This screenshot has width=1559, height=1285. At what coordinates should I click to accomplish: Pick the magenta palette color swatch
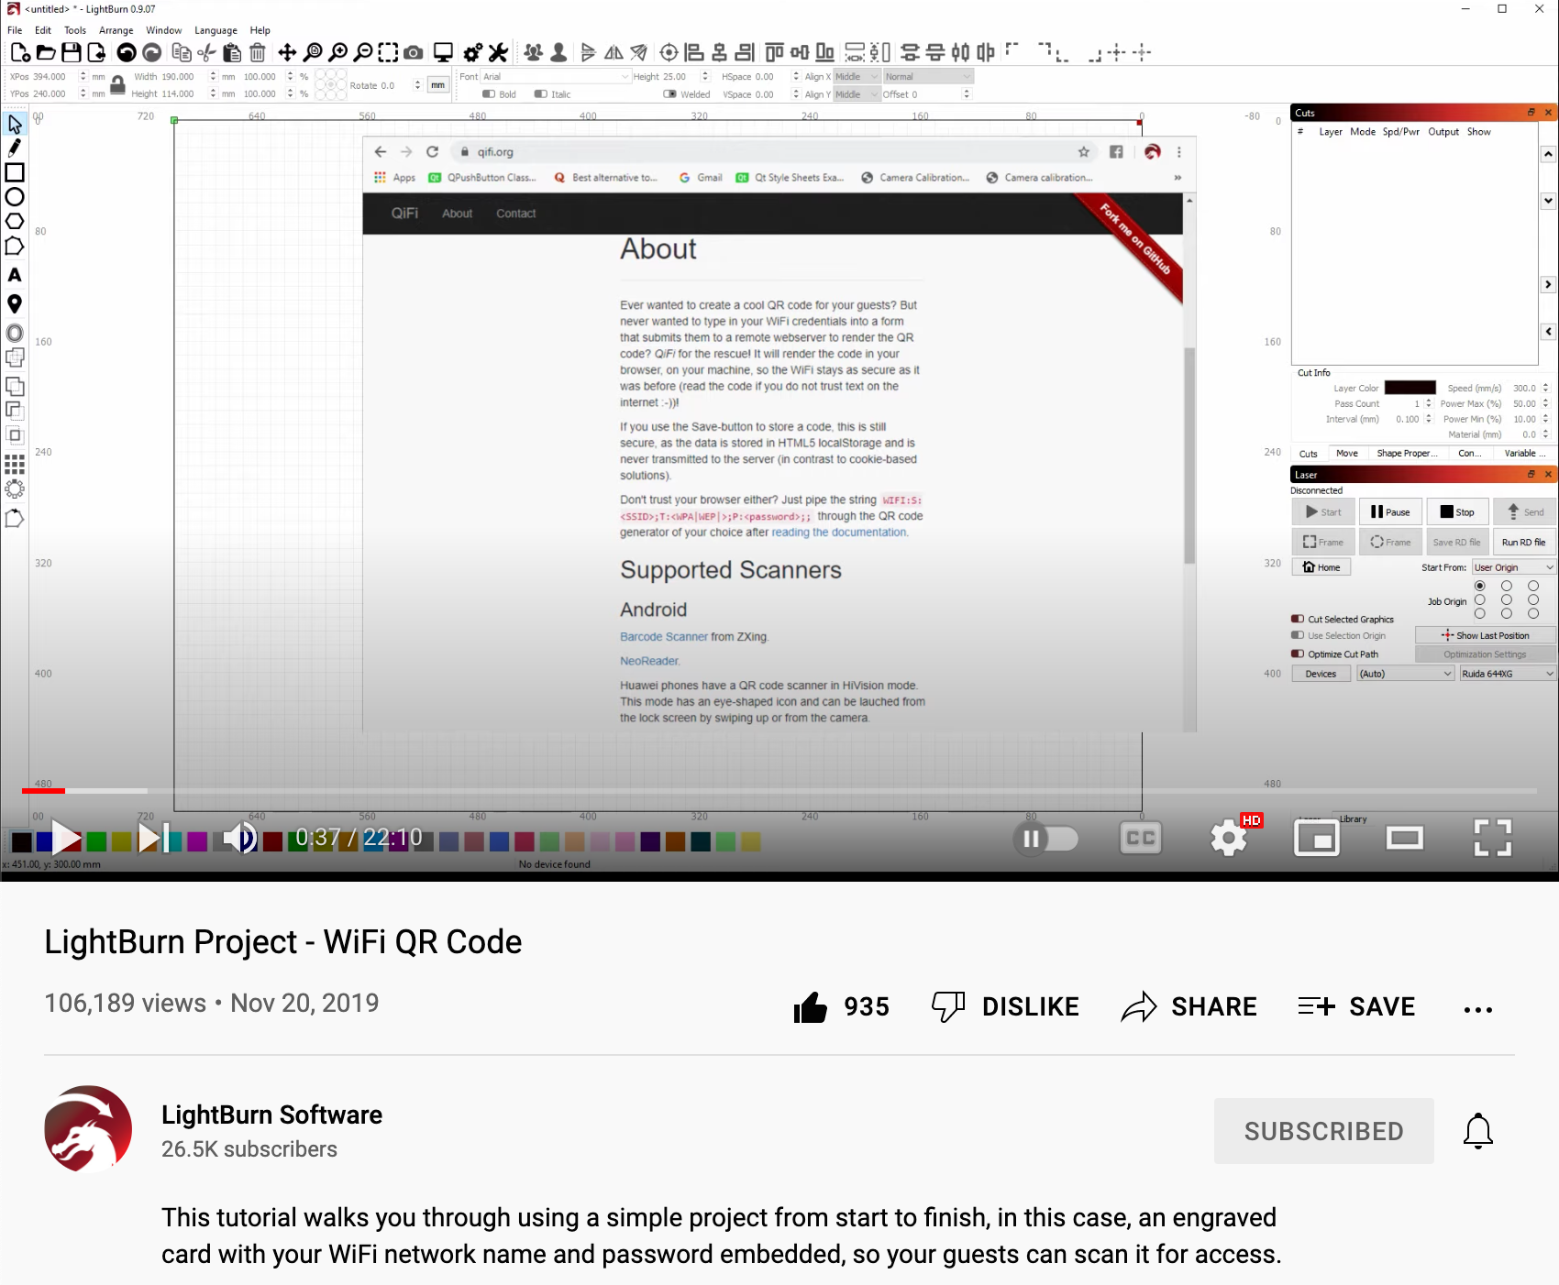(197, 841)
